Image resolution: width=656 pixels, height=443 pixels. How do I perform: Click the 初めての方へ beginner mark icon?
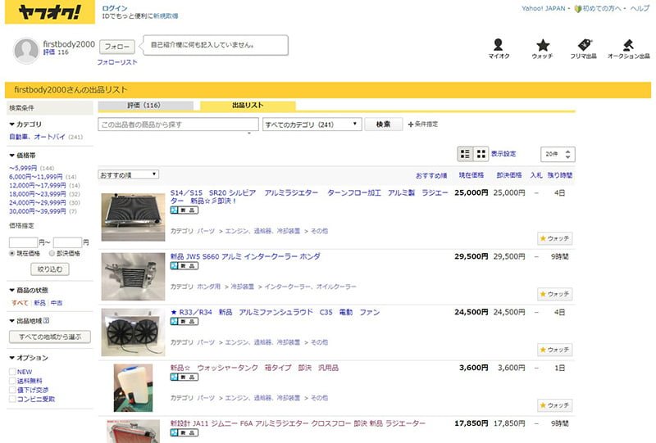pos(578,9)
